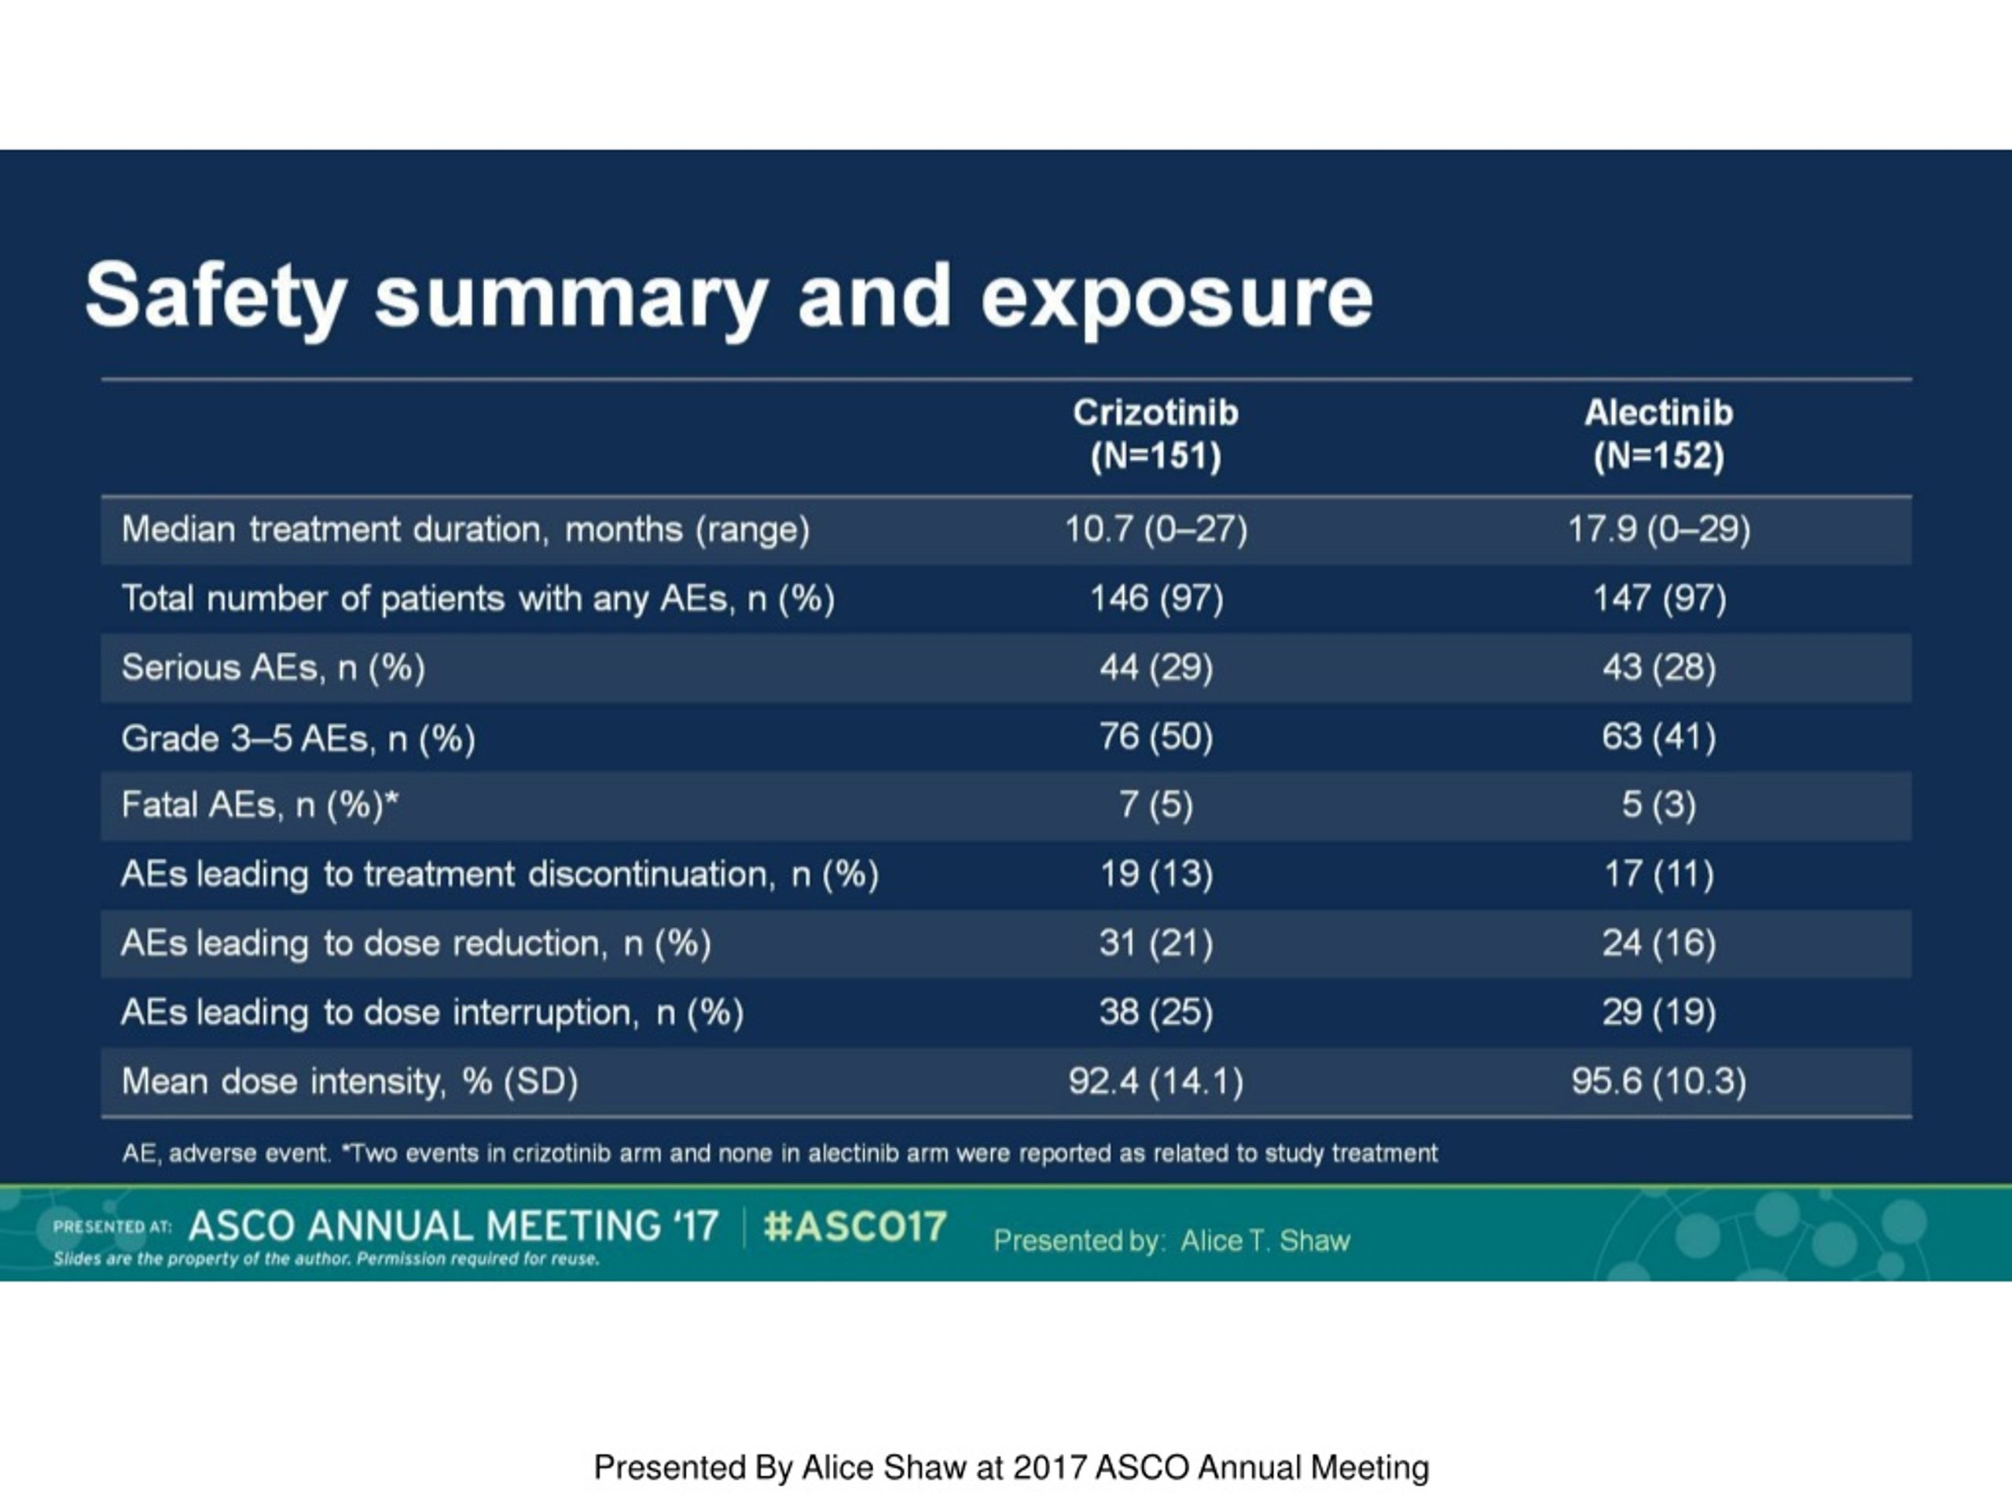Viewport: 2012px width, 1509px height.
Task: Click the Grade 3–5 AEs value 63 (41)
Action: click(1658, 736)
